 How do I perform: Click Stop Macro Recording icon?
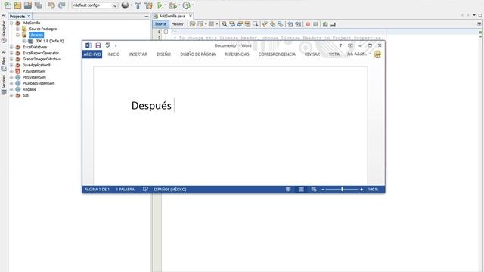[315, 24]
